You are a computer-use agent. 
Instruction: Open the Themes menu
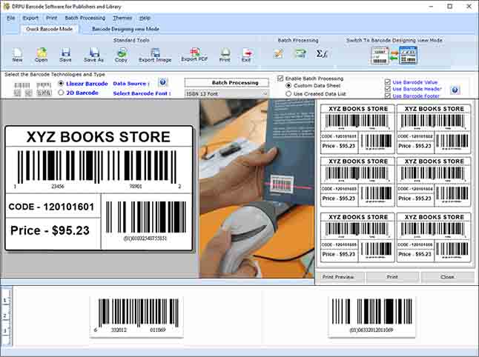click(122, 18)
